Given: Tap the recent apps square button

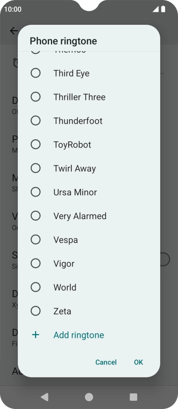Looking at the screenshot, I should [134, 397].
